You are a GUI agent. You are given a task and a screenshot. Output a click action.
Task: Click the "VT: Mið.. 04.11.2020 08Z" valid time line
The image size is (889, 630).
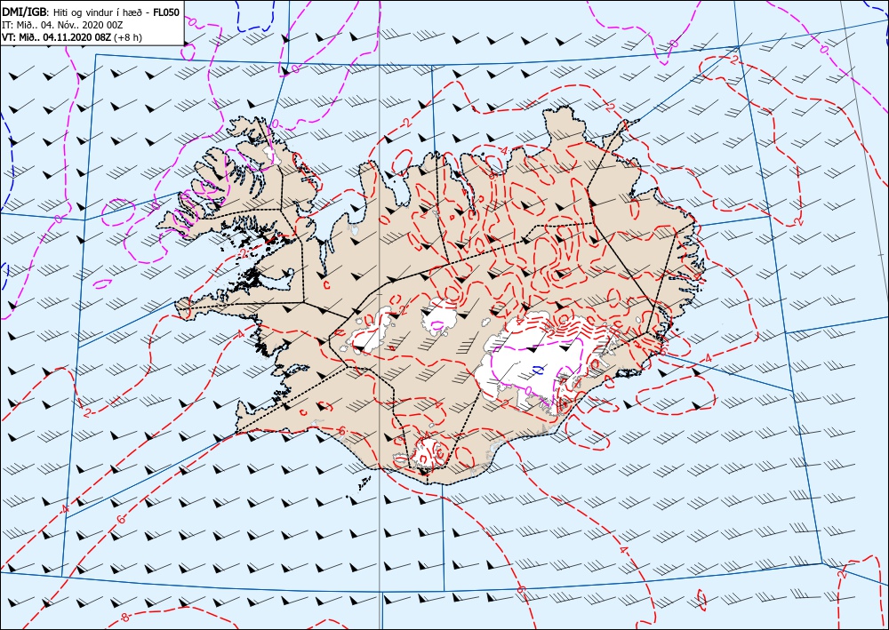[x=57, y=36]
